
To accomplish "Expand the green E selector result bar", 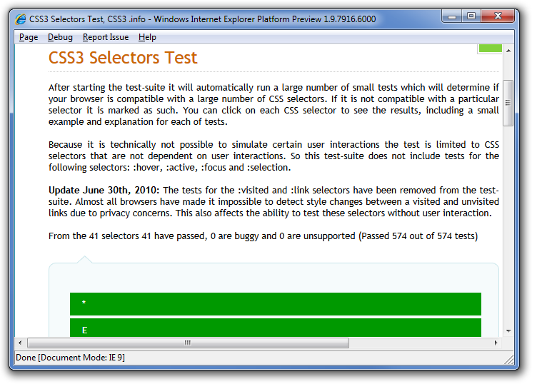I will click(276, 328).
